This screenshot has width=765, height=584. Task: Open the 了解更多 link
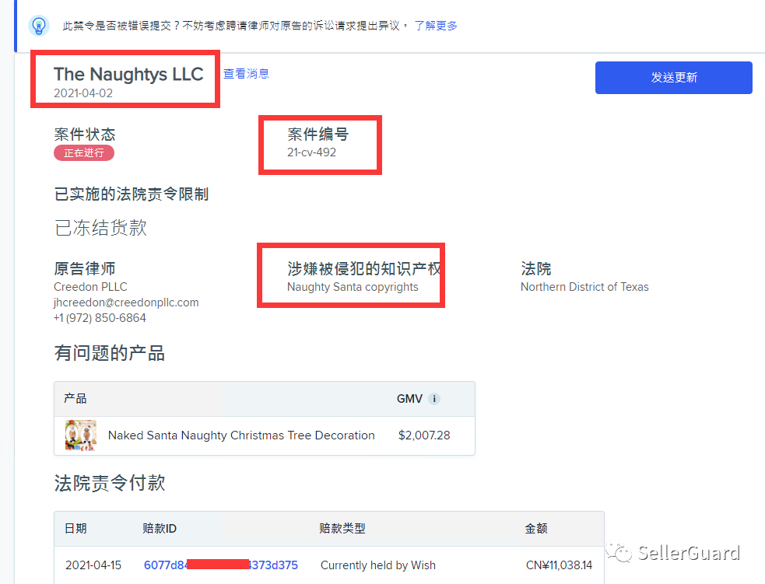(436, 25)
